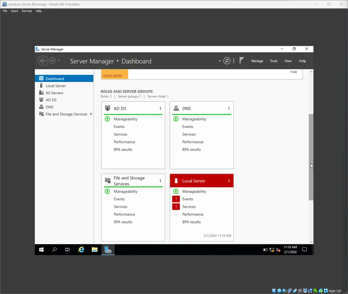This screenshot has height=294, width=348.
Task: Open the Tools menu
Action: [x=273, y=61]
